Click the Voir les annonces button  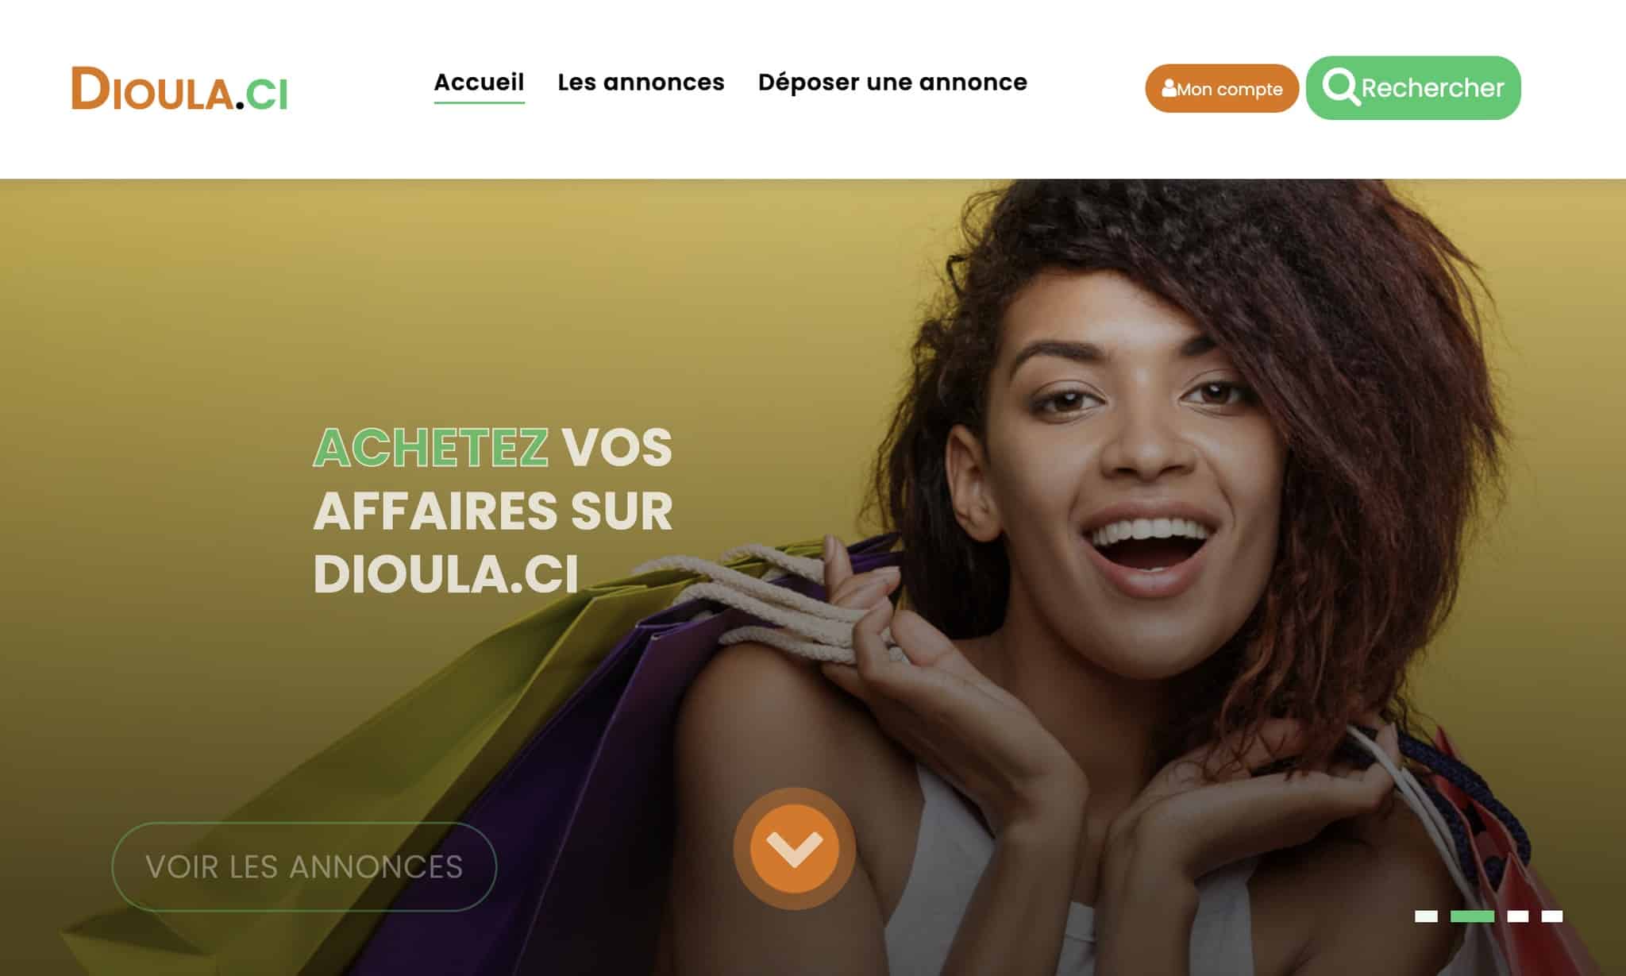pos(304,866)
